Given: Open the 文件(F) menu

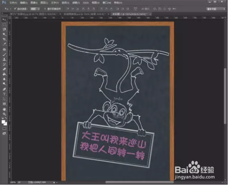Looking at the screenshot, I should click(x=13, y=3).
